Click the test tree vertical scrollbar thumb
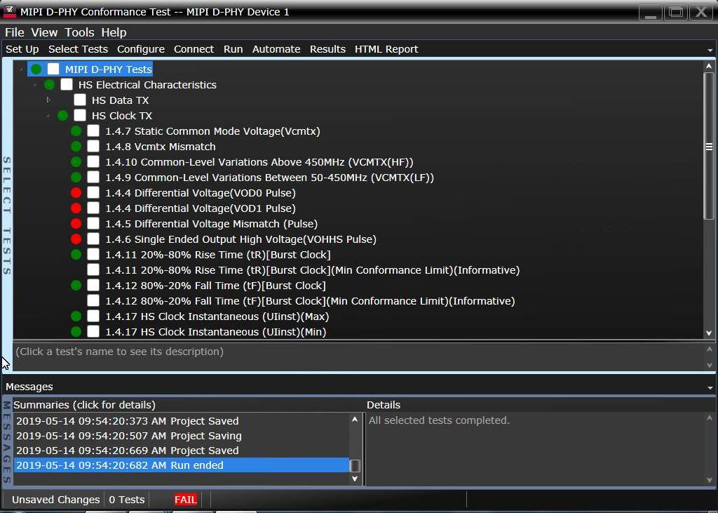 point(709,147)
